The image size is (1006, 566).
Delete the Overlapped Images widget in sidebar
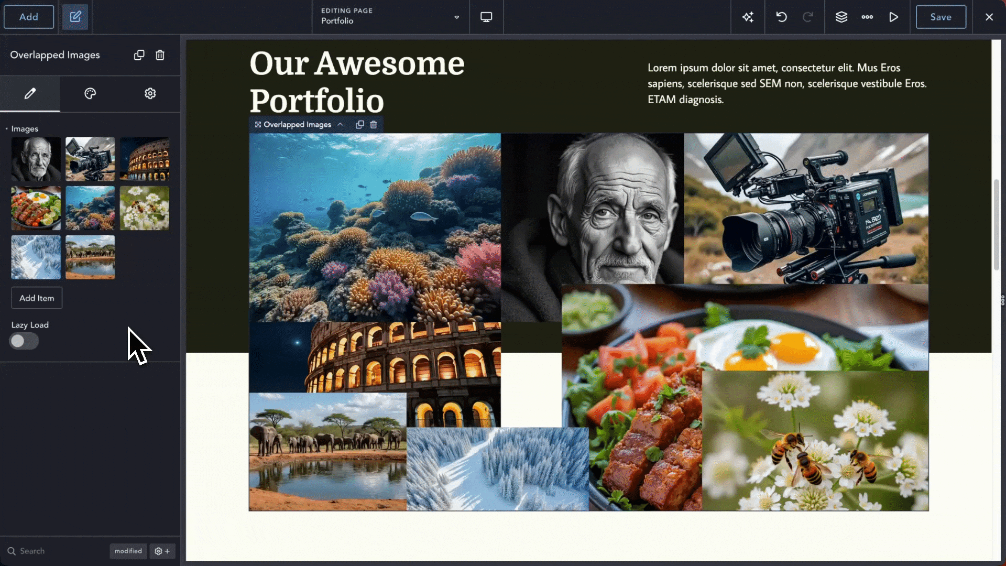coord(160,55)
